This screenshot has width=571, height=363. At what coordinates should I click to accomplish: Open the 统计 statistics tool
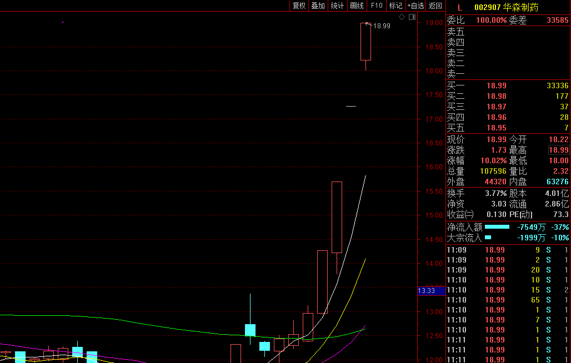pos(337,6)
